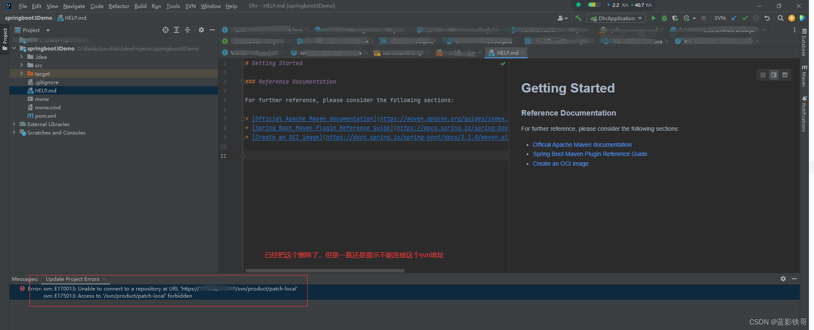
Task: Open the SVN menu
Action: 190,6
